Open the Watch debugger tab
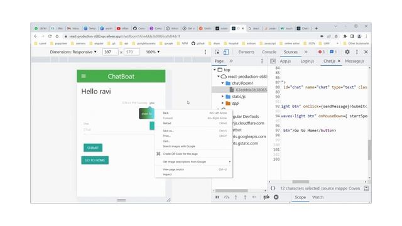Image resolution: width=402 pixels, height=226 pixels. coord(318,197)
